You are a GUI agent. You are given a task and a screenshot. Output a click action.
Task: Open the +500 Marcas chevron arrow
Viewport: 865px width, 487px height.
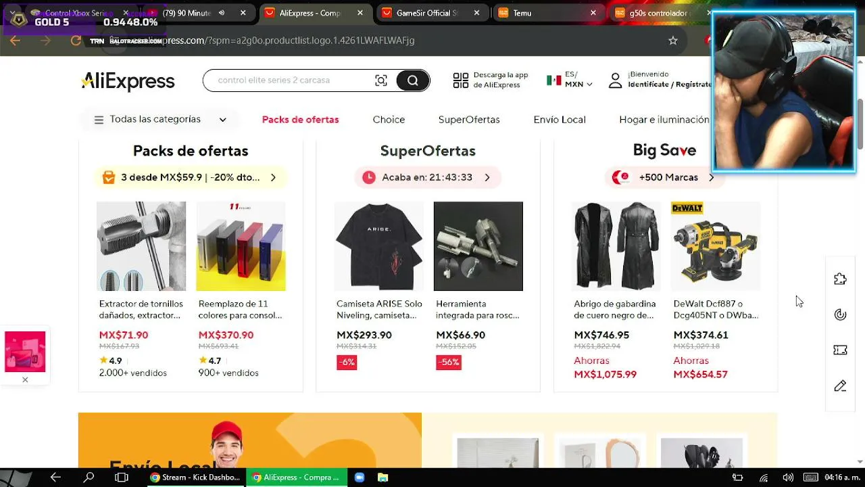[711, 177]
